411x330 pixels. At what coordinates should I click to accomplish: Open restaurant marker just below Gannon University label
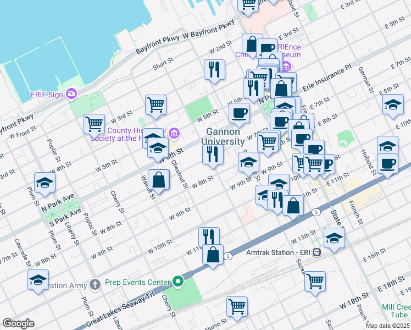pyautogui.click(x=213, y=155)
